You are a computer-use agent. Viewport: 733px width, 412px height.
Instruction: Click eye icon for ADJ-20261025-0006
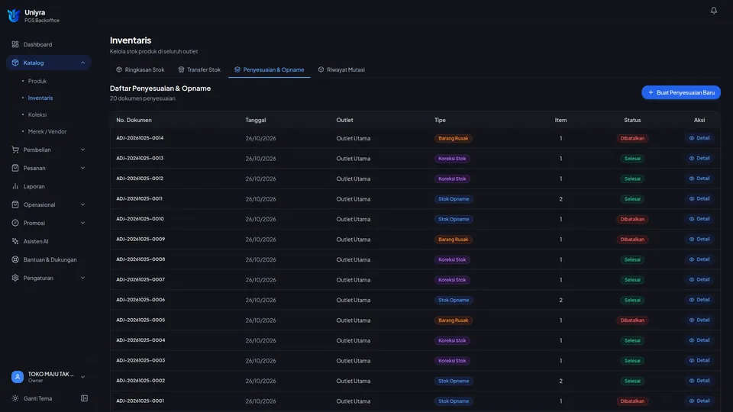pos(692,300)
